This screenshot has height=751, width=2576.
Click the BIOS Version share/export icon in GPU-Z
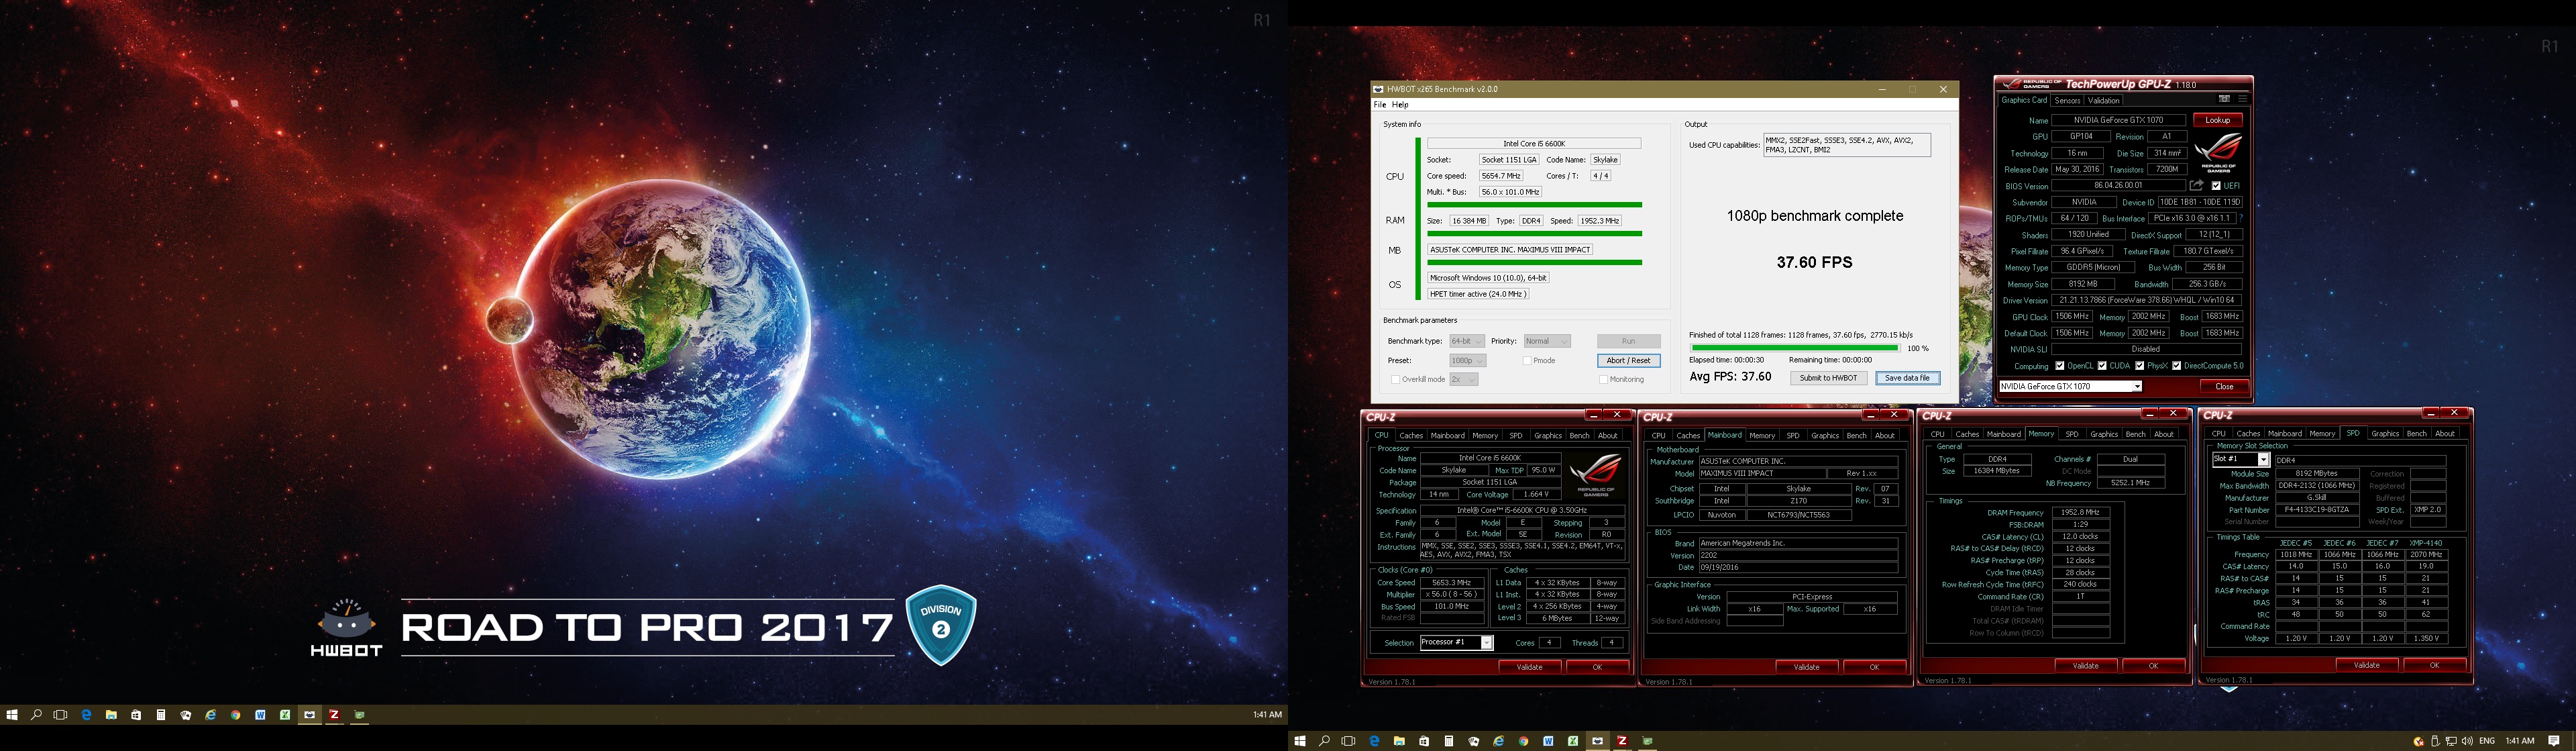(2197, 185)
